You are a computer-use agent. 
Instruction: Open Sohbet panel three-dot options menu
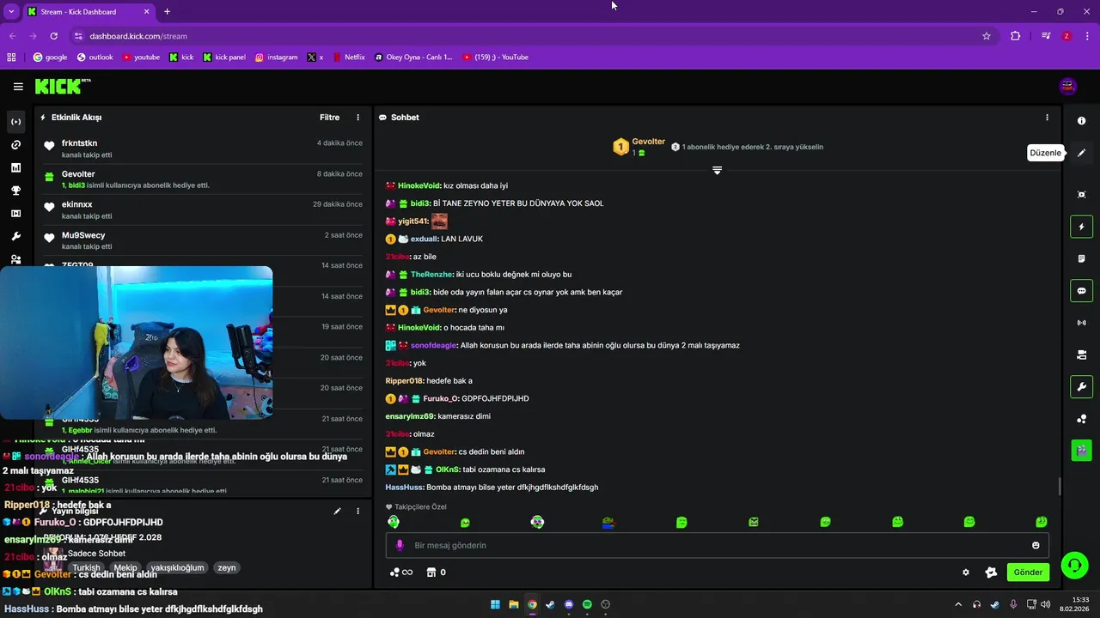(x=1047, y=118)
